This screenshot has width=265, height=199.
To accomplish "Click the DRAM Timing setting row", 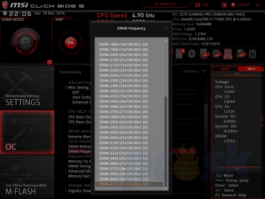I will [79, 166].
